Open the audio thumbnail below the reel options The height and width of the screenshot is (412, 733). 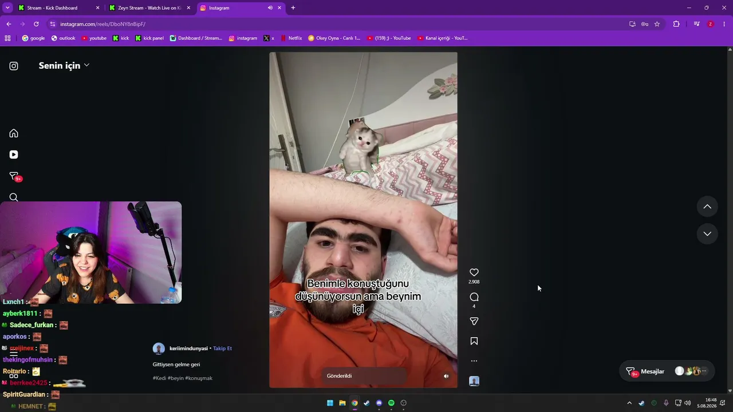click(x=474, y=381)
